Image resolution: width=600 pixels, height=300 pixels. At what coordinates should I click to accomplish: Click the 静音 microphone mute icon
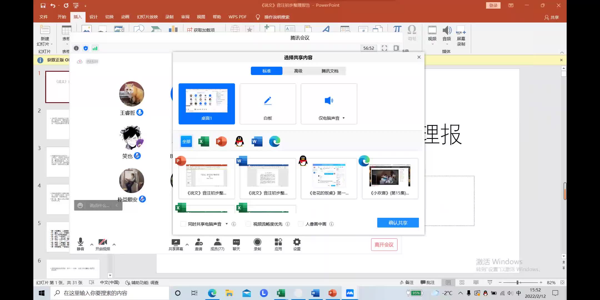[x=81, y=242]
